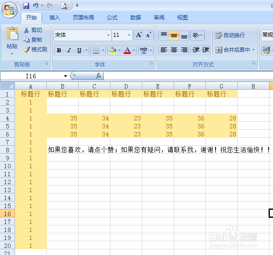Open the 宋体 font name dropdown

(x=108, y=35)
